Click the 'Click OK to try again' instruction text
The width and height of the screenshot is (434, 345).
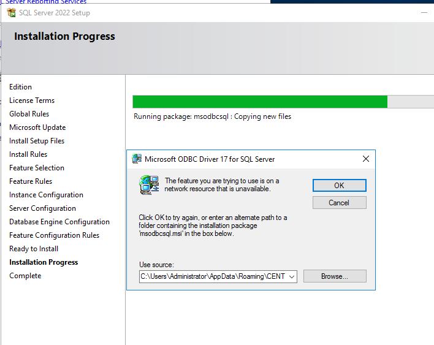coord(213,226)
